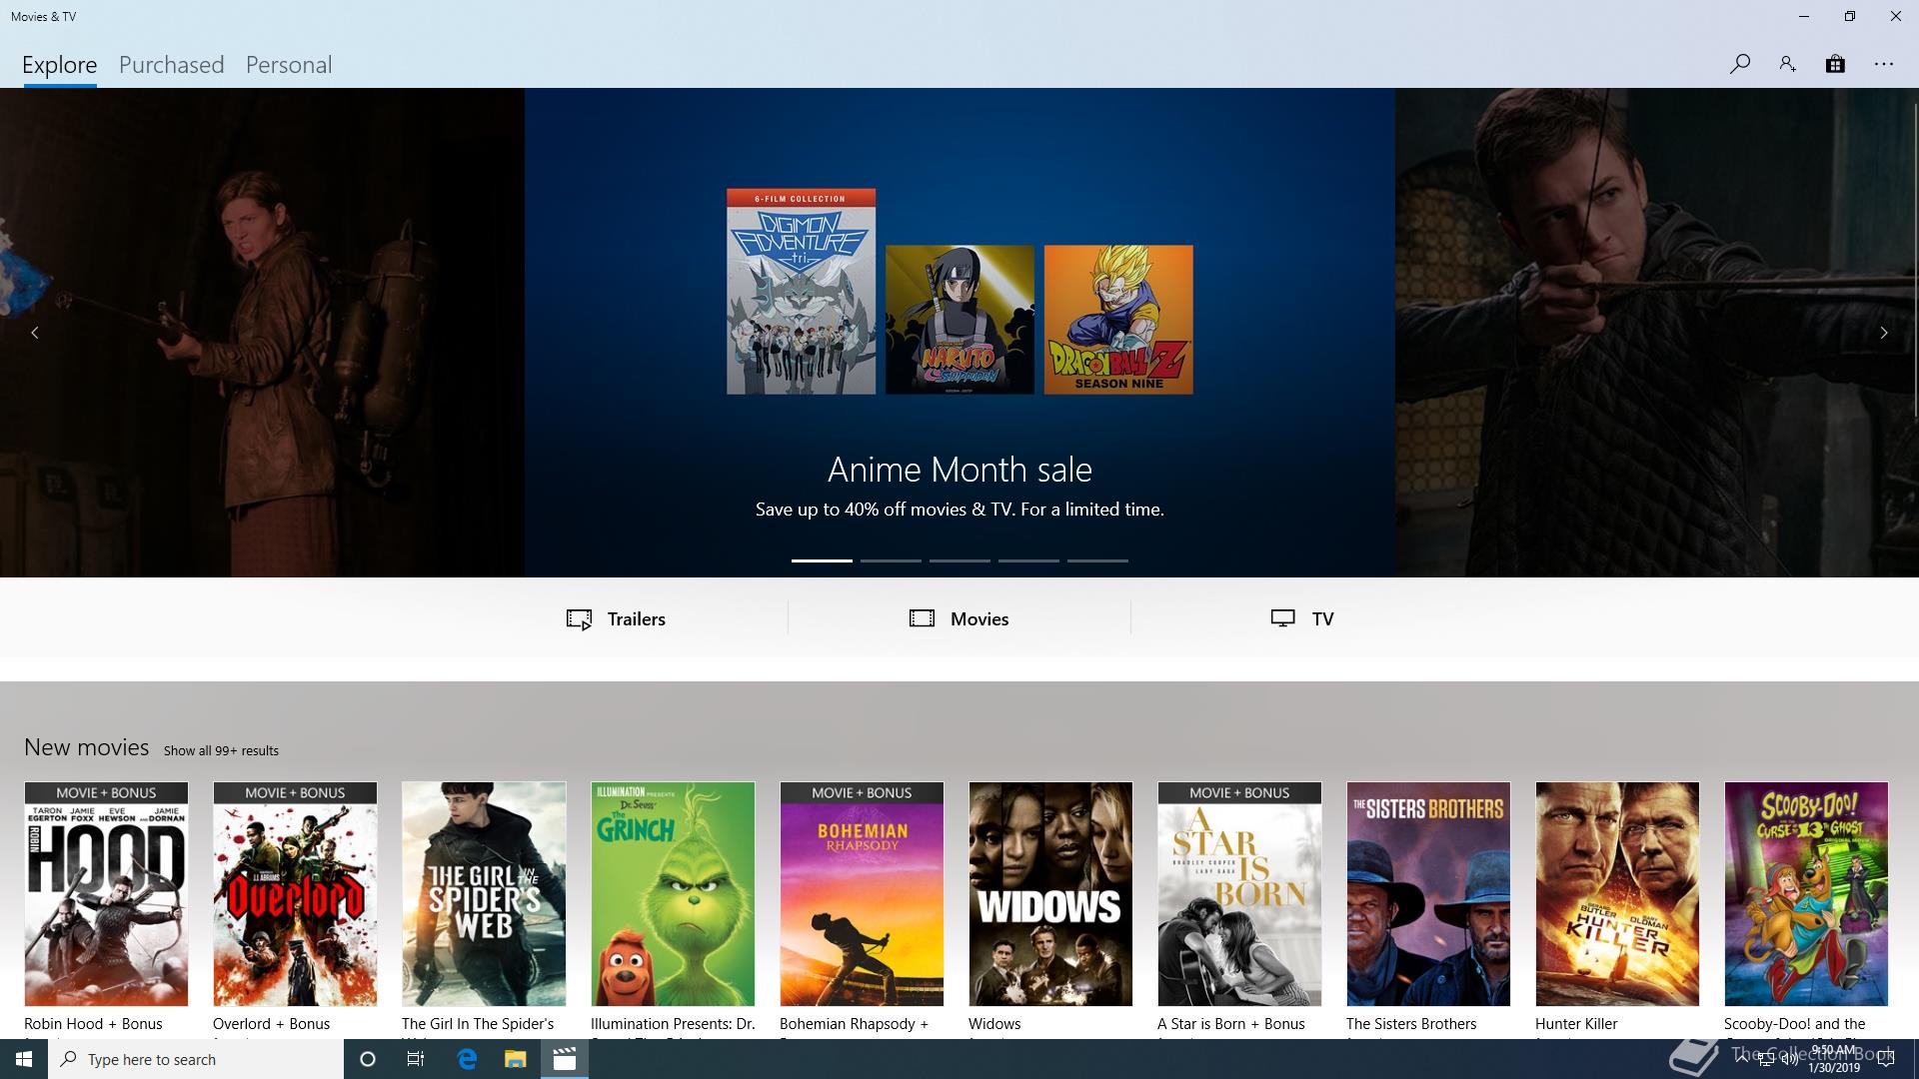The height and width of the screenshot is (1079, 1919).
Task: Select the first carousel page indicator
Action: coord(822,560)
